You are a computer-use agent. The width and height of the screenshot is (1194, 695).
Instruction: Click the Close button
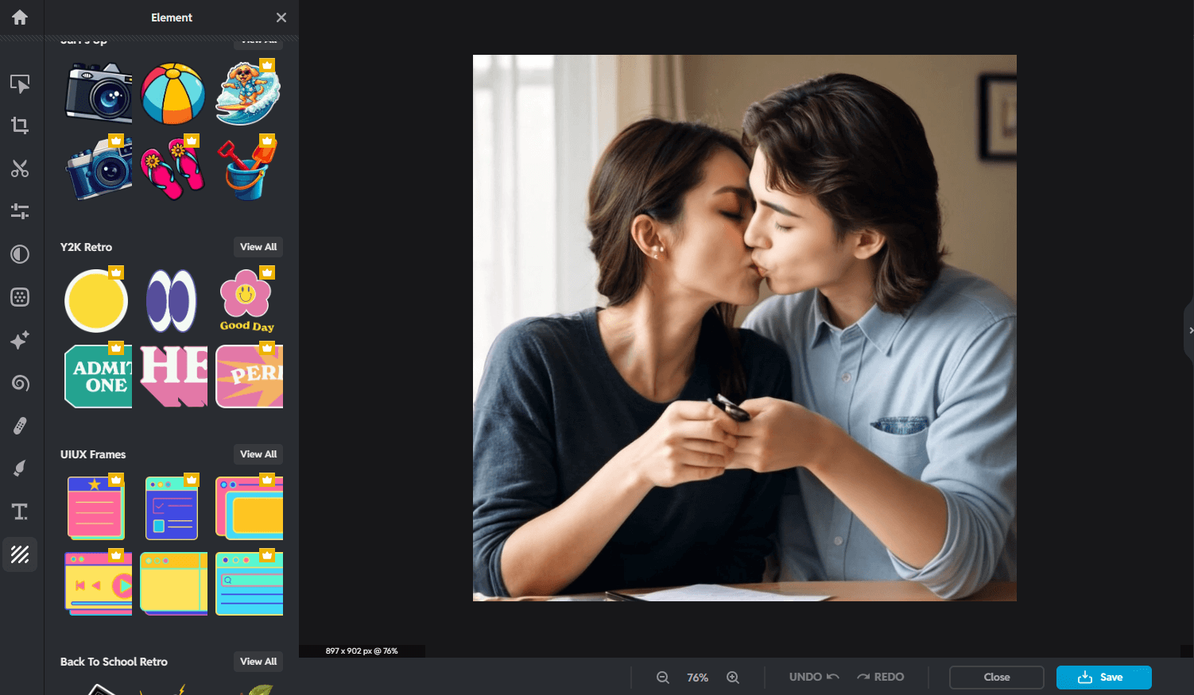pyautogui.click(x=997, y=678)
